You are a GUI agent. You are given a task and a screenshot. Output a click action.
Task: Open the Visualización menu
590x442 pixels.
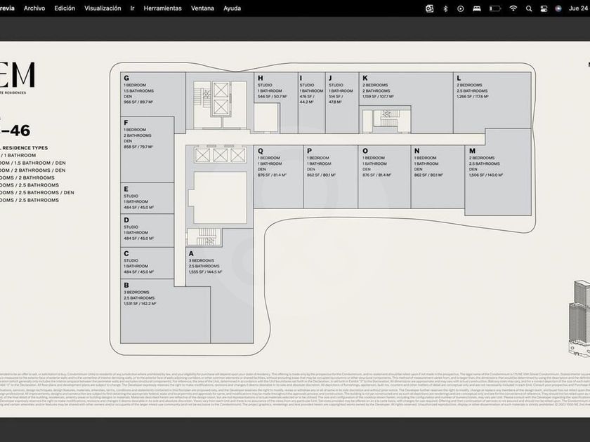pyautogui.click(x=103, y=8)
